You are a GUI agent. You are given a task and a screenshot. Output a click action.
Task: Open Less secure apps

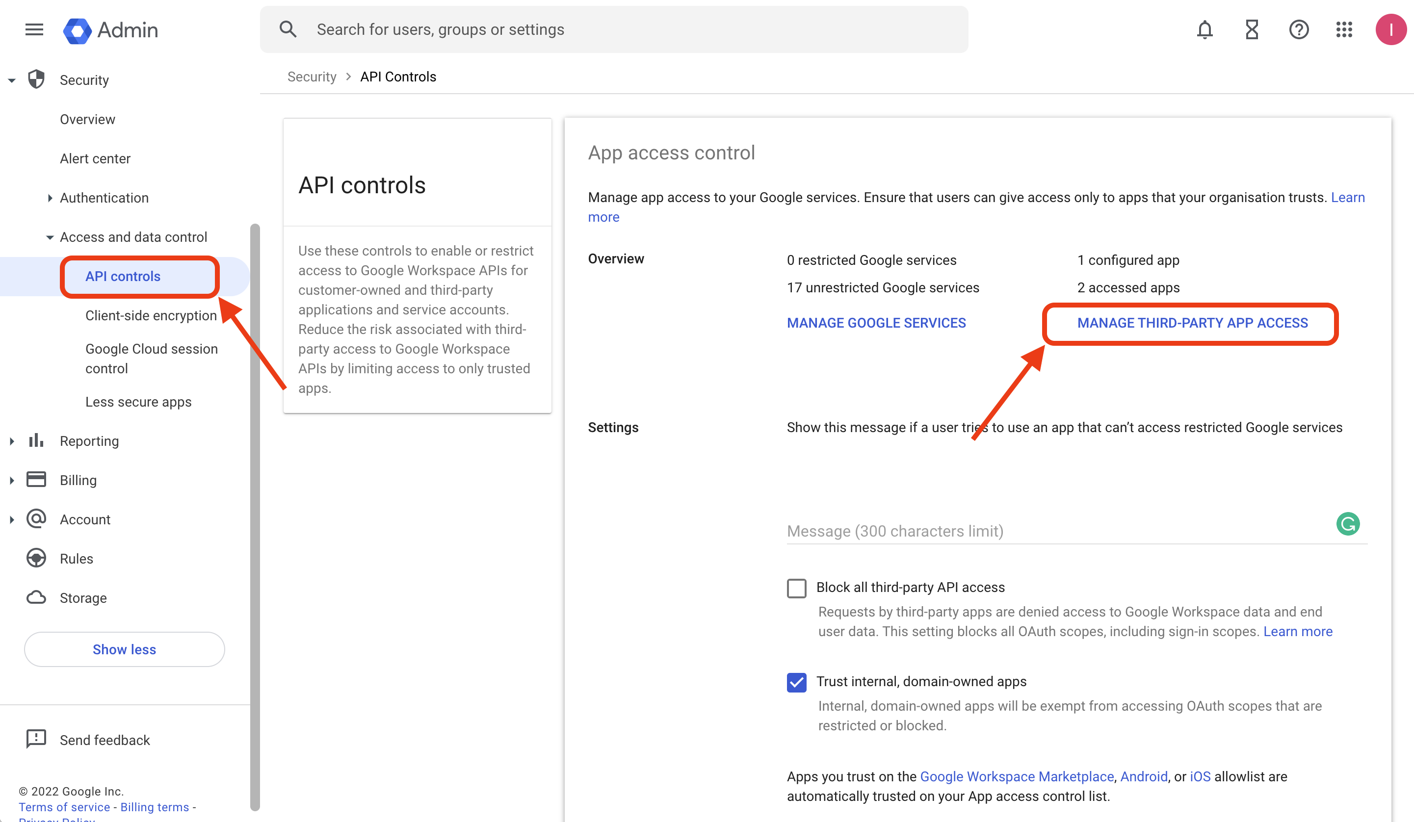tap(138, 402)
